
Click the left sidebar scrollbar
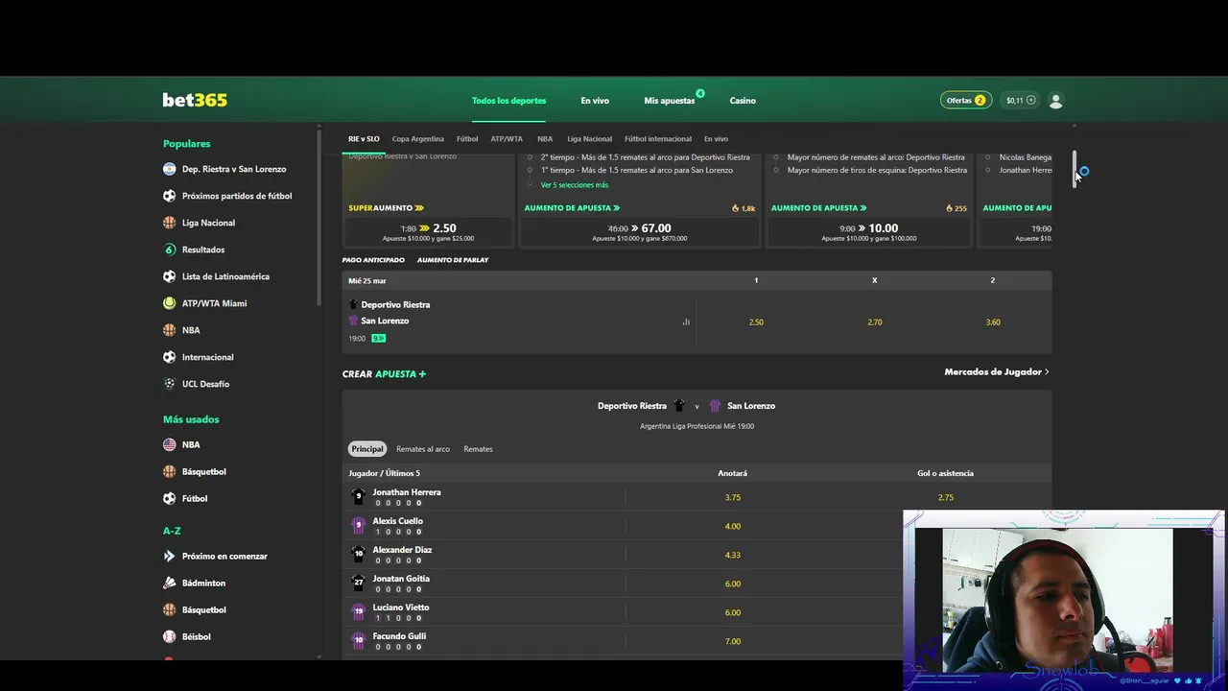[x=319, y=216]
